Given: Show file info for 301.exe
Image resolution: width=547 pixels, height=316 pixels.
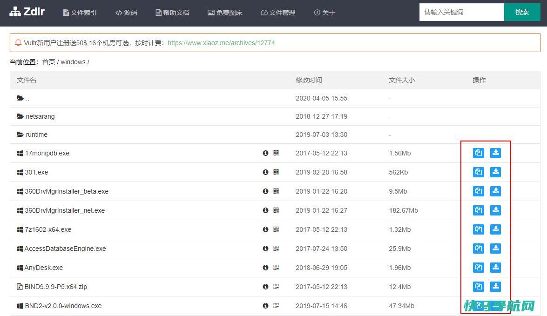Looking at the screenshot, I should 265,172.
